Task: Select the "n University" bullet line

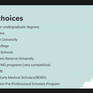Action: click(9, 40)
